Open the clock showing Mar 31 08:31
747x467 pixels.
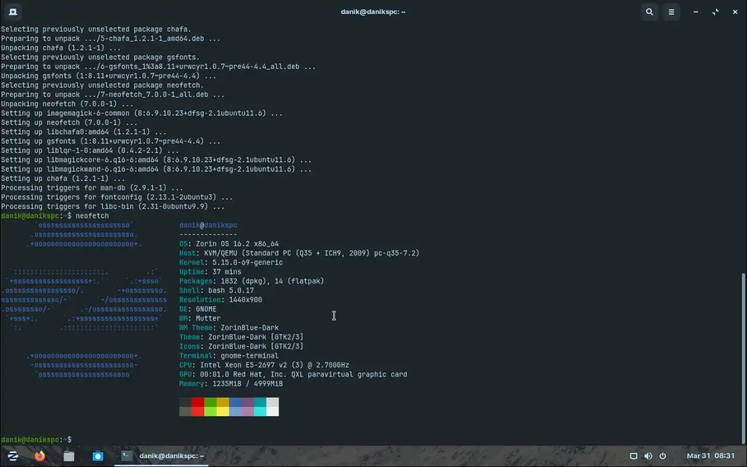point(711,456)
